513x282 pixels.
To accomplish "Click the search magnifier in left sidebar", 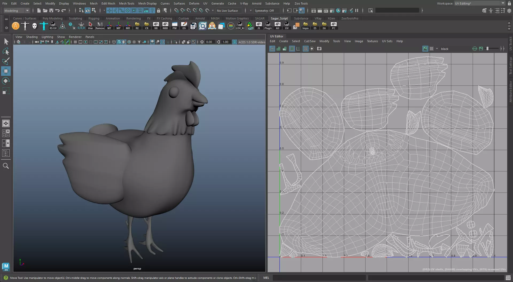I will click(x=6, y=166).
